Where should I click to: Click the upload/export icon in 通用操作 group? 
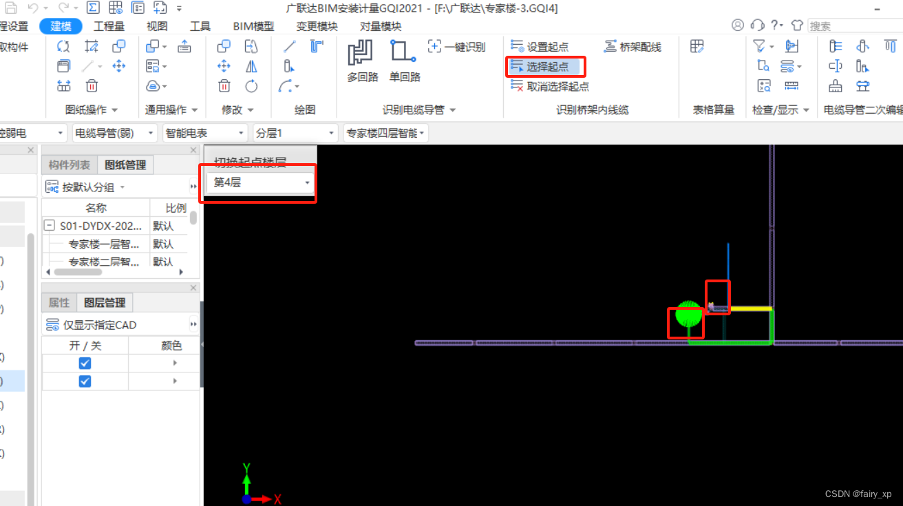(184, 46)
